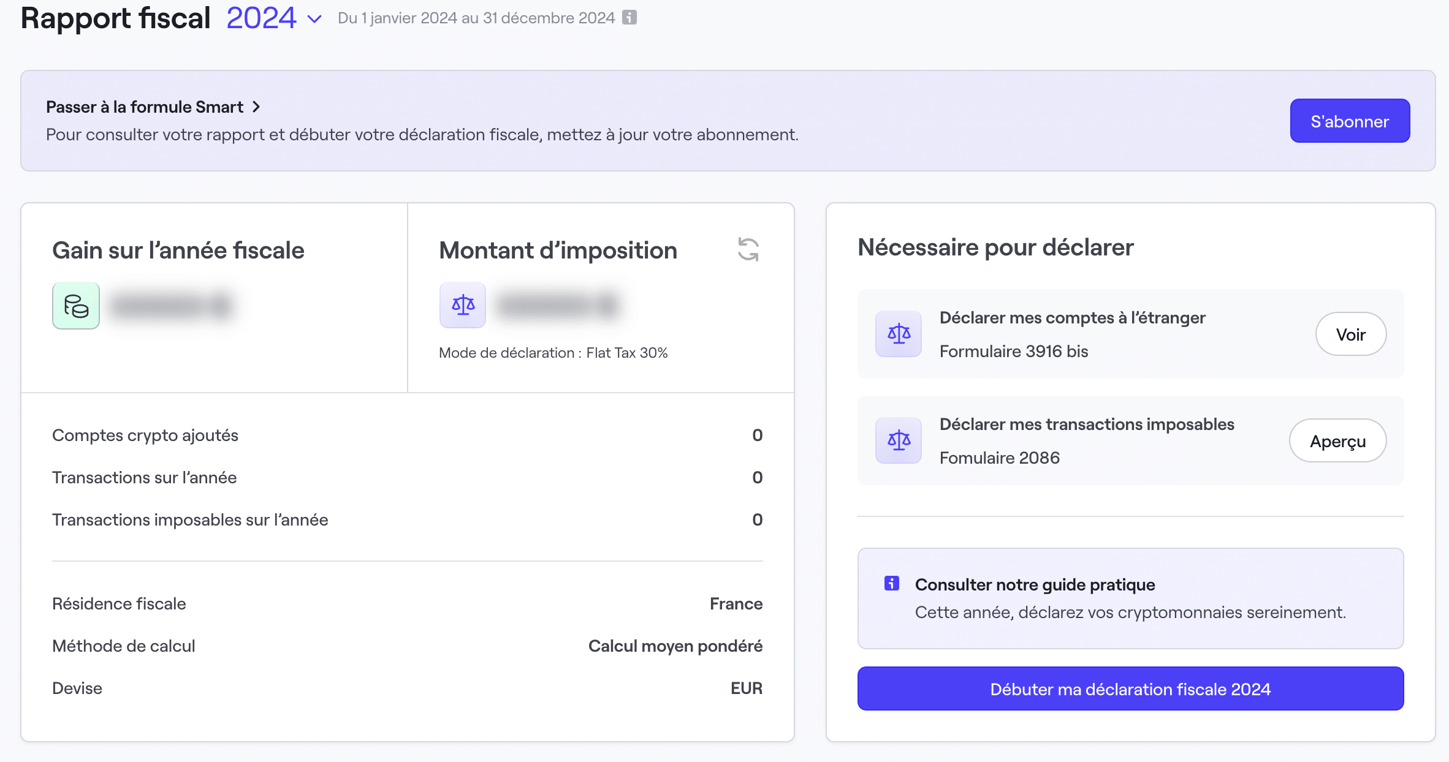
Task: Click the scales icon next to Formulaire 3916 bis
Action: (x=899, y=334)
